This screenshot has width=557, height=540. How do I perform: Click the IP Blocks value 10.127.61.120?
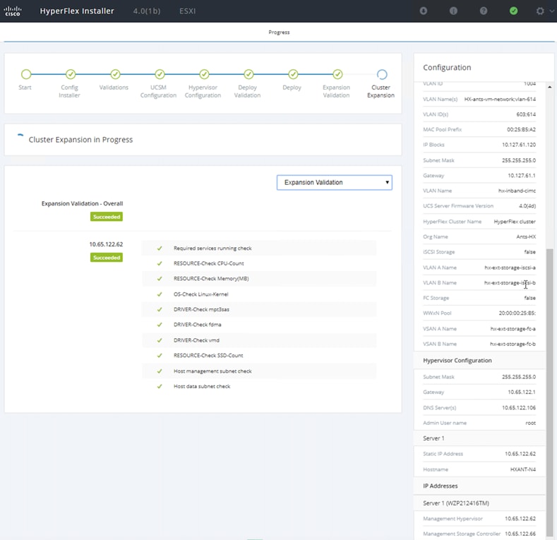[x=519, y=145]
